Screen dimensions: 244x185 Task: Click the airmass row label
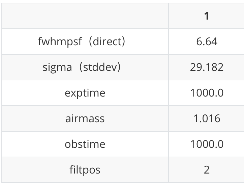click(x=85, y=118)
